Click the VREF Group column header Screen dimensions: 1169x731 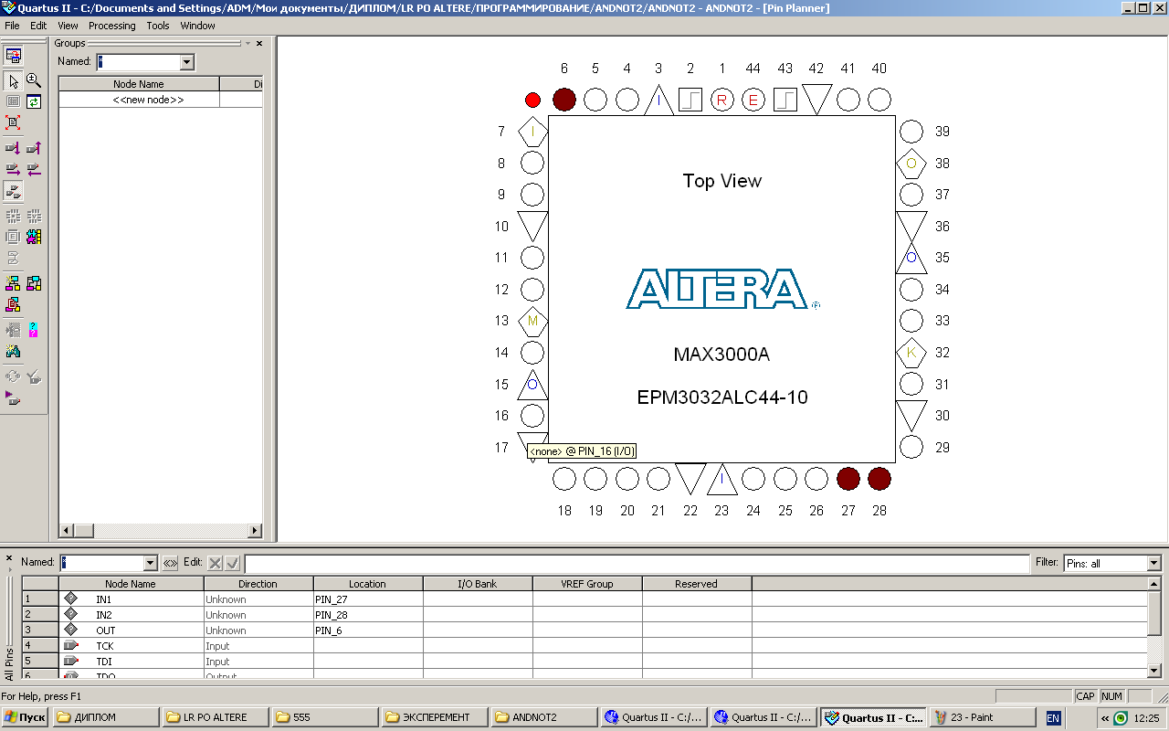tap(587, 584)
